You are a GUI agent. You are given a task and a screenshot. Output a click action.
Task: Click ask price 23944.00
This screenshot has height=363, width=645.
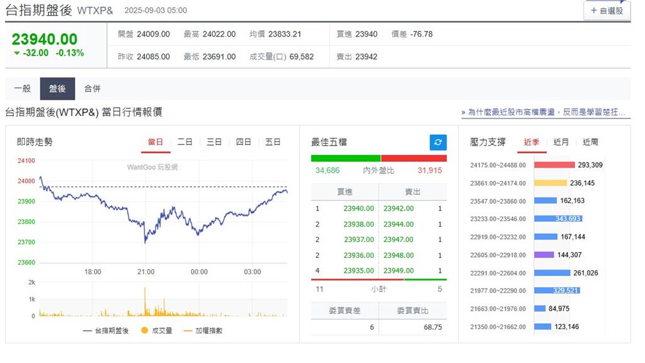399,224
